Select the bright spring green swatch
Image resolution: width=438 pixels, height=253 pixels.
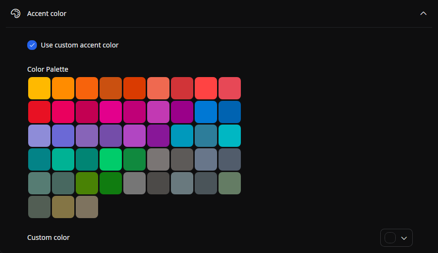pos(111,159)
